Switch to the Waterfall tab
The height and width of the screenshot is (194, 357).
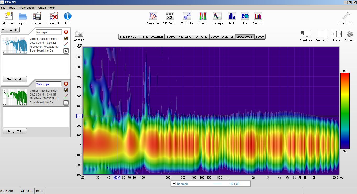228,37
